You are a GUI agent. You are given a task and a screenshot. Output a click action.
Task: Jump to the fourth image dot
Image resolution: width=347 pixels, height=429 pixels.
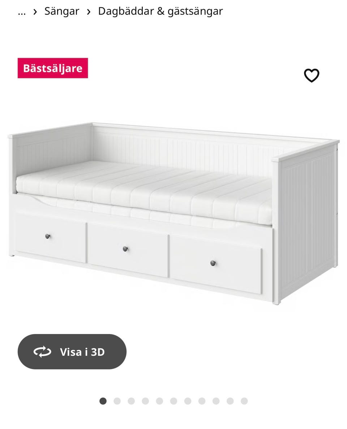(x=145, y=401)
